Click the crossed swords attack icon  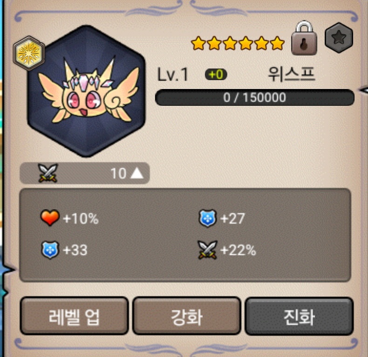tap(48, 173)
